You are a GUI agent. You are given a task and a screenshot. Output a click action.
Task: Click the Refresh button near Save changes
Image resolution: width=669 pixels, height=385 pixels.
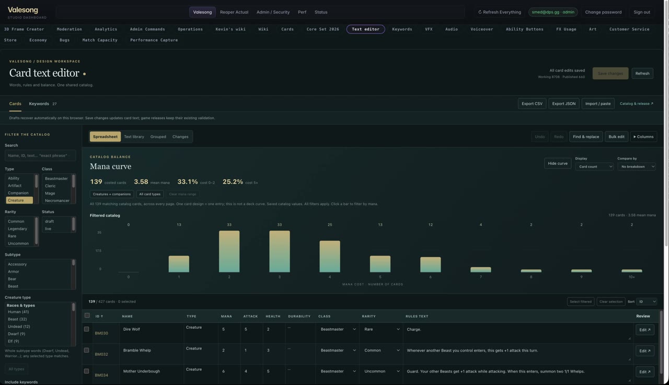642,74
